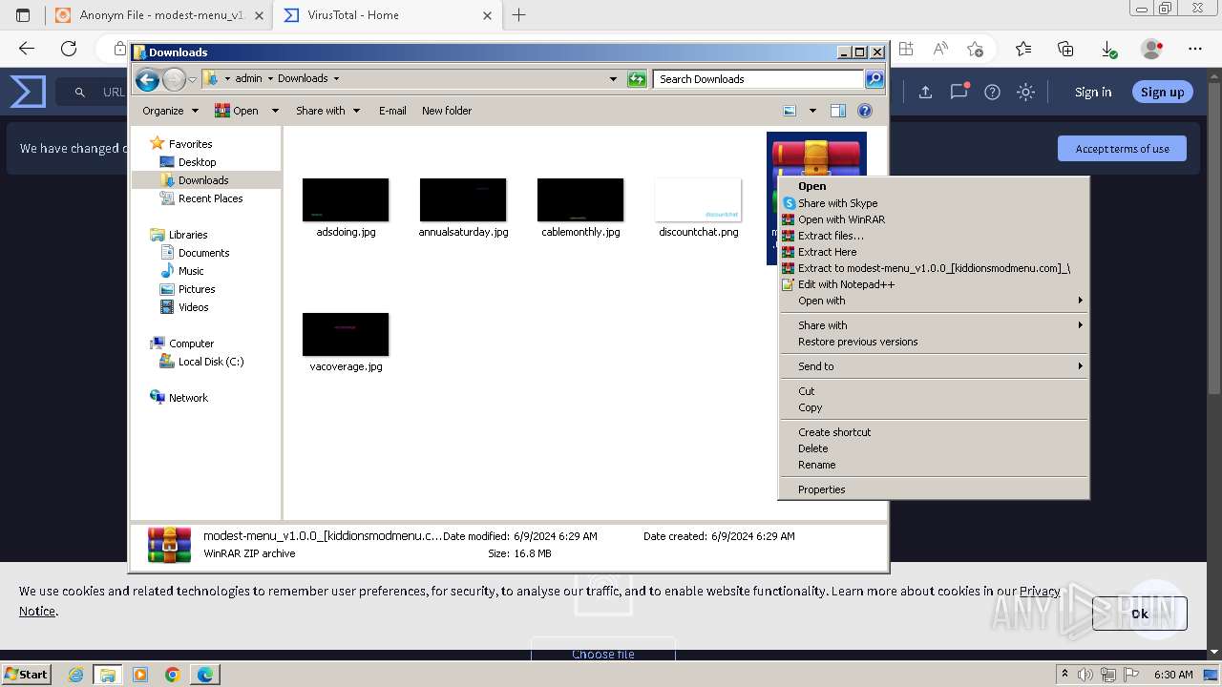Choose Open in the context menu
This screenshot has width=1222, height=687.
click(934, 187)
